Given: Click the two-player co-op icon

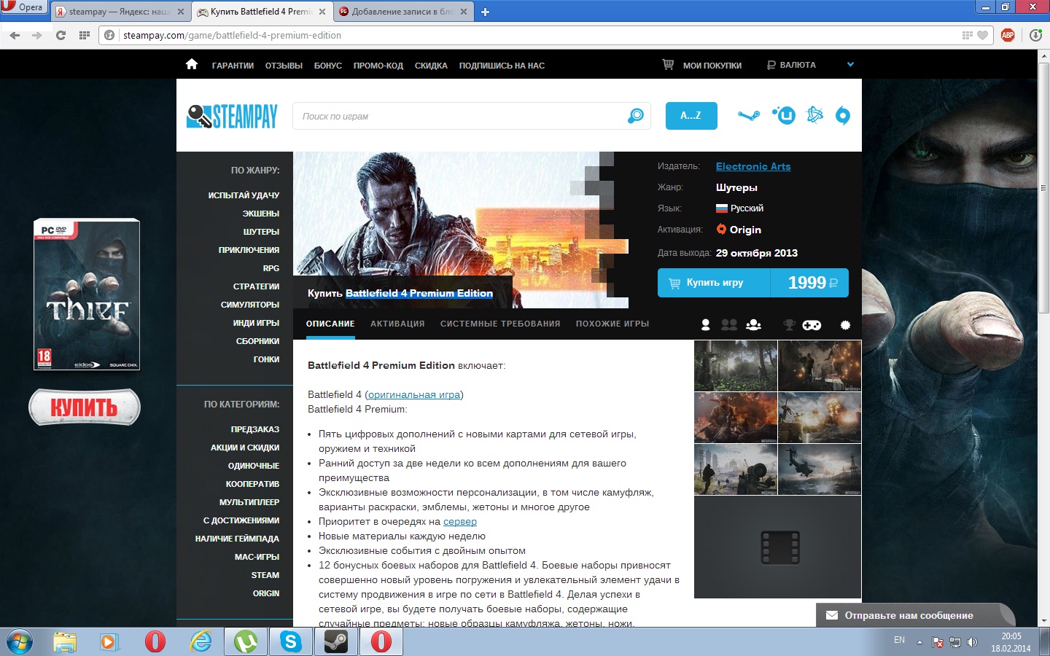Looking at the screenshot, I should point(728,325).
